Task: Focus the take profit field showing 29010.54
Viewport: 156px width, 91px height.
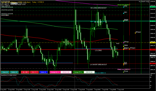Action: click(89, 72)
